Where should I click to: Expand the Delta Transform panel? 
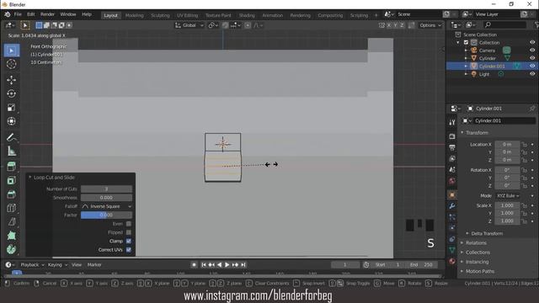point(487,234)
